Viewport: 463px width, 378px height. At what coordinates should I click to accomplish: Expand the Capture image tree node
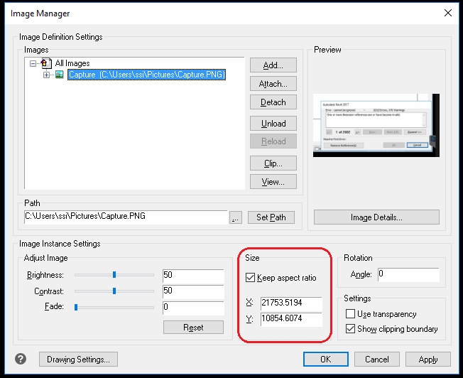pos(46,75)
